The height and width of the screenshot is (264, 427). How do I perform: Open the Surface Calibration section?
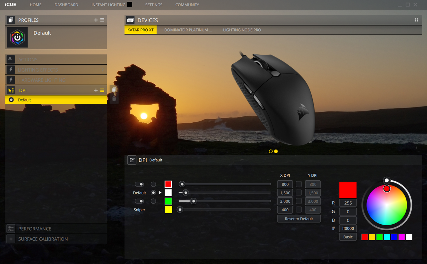(x=56, y=239)
